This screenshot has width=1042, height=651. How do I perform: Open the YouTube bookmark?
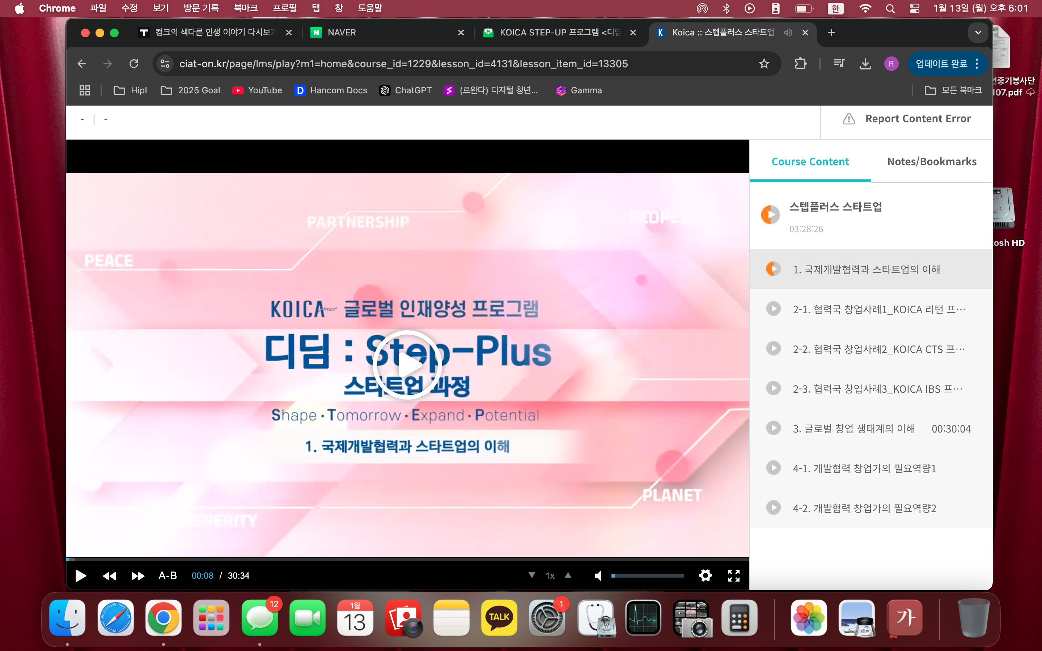tap(257, 90)
